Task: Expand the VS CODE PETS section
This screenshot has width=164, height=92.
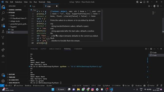Action: click(17, 80)
